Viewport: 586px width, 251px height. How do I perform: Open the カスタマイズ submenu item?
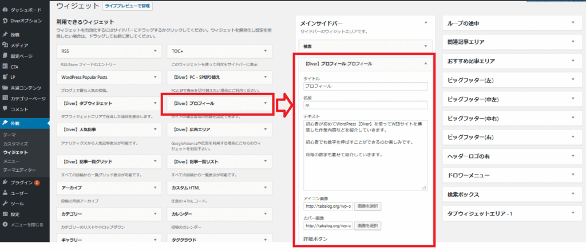pos(15,144)
